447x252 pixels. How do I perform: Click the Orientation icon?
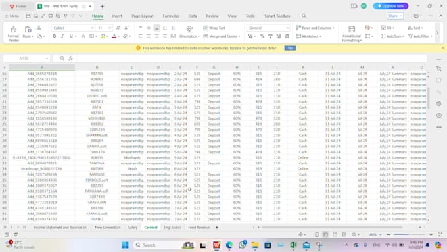[x=189, y=28]
